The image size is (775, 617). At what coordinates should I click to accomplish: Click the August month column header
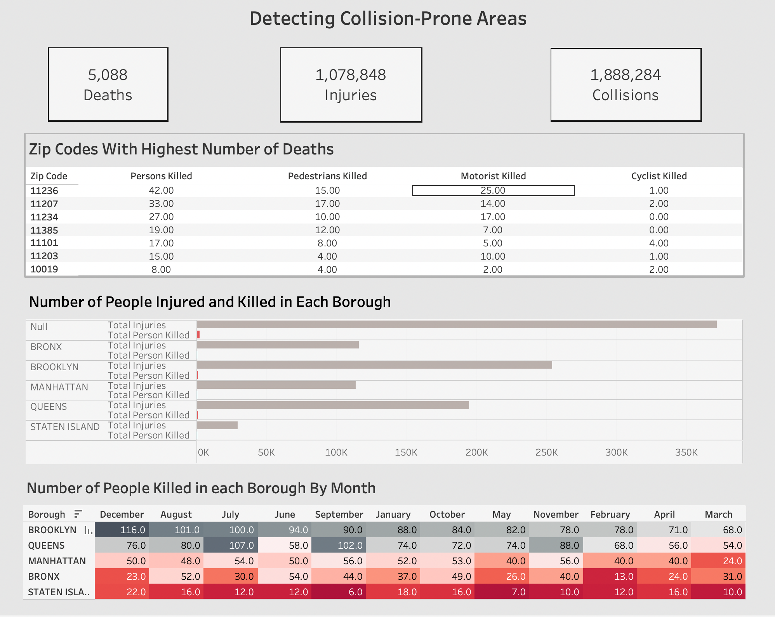coord(176,515)
